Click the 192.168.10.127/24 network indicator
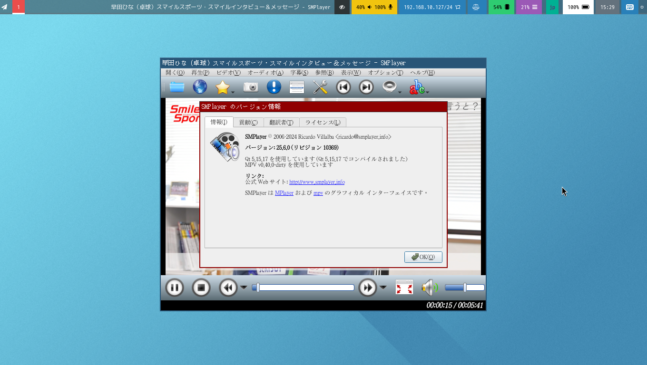The height and width of the screenshot is (365, 647). click(x=432, y=7)
